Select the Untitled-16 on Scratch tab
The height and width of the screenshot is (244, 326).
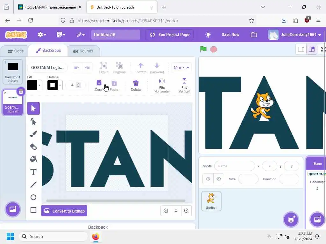click(x=122, y=7)
